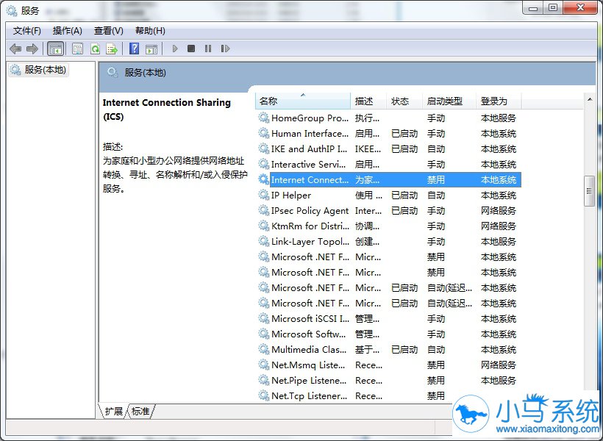
Task: Click the gear icon of Net.Msmq Liste... row
Action: click(264, 365)
